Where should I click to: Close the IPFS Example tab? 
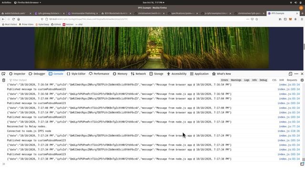click(x=297, y=13)
